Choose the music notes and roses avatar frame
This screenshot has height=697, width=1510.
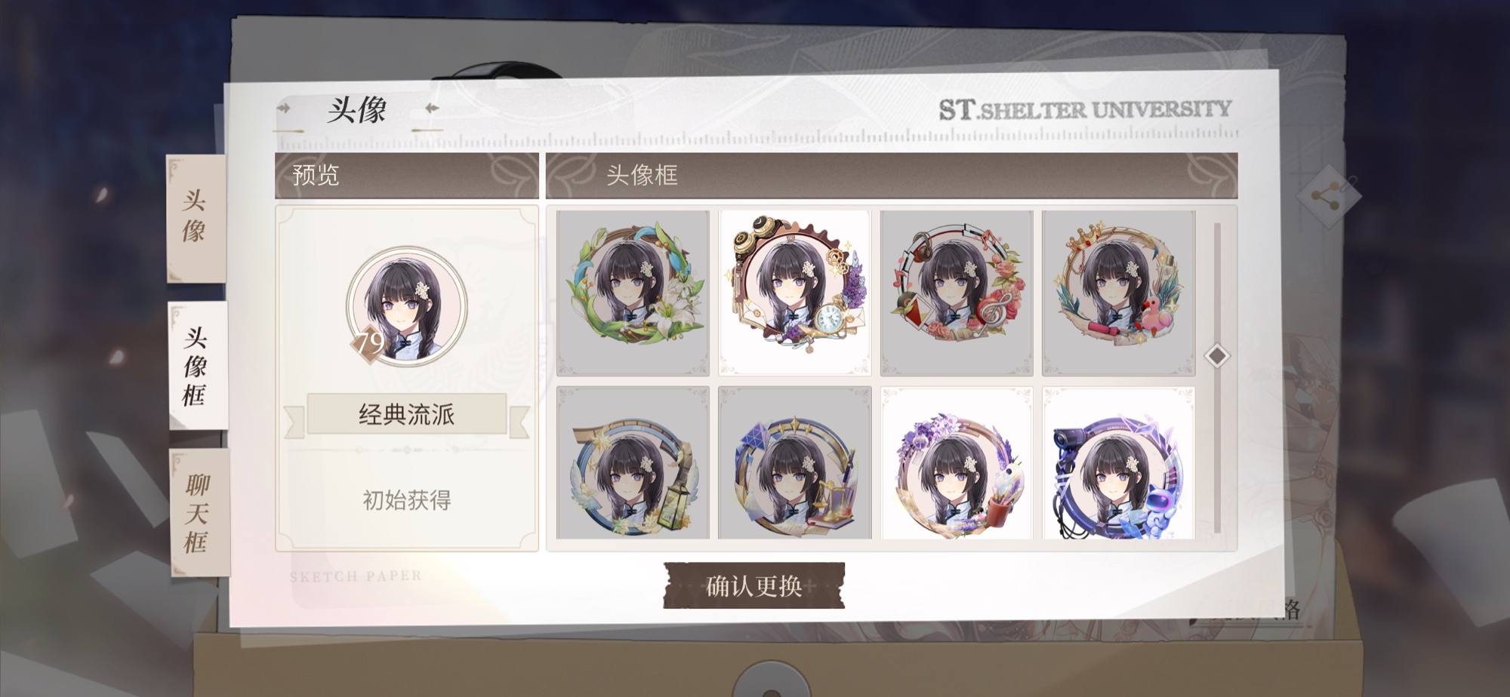coord(957,293)
